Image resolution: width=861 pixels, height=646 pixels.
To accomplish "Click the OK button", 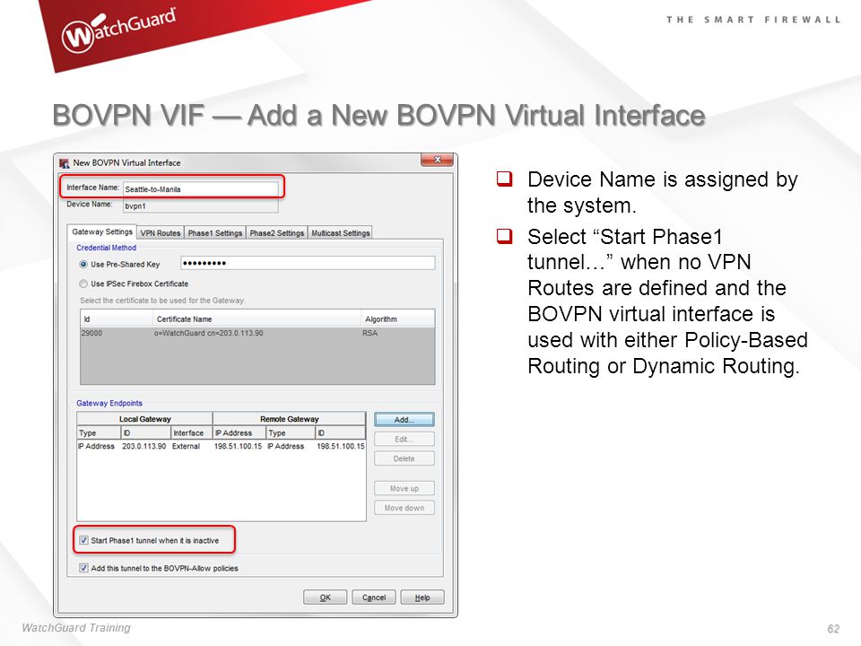I will (325, 598).
